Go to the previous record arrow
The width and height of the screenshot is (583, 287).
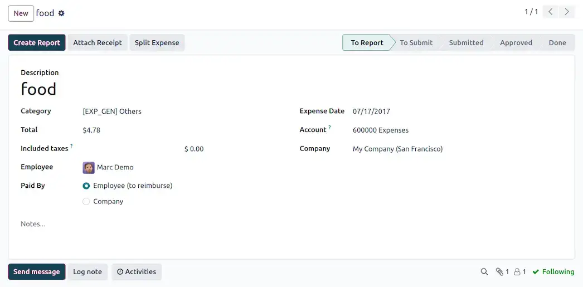(551, 12)
